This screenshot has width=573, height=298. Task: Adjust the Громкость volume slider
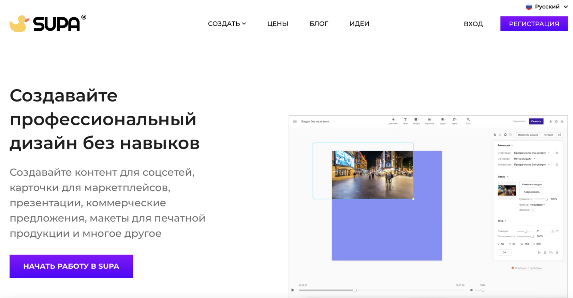pyautogui.click(x=541, y=199)
